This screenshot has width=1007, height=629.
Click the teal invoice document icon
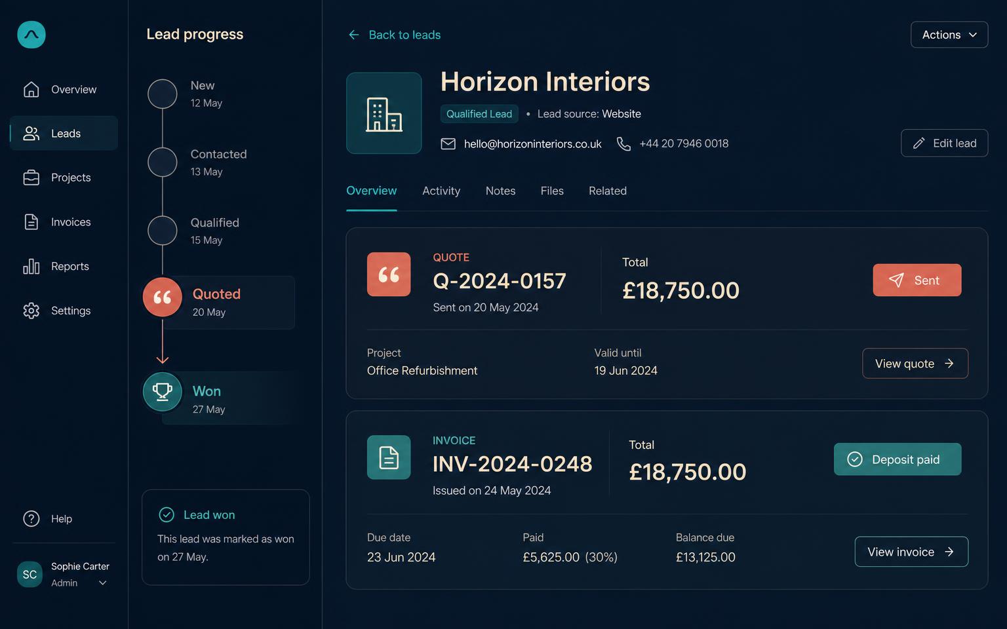pyautogui.click(x=389, y=457)
